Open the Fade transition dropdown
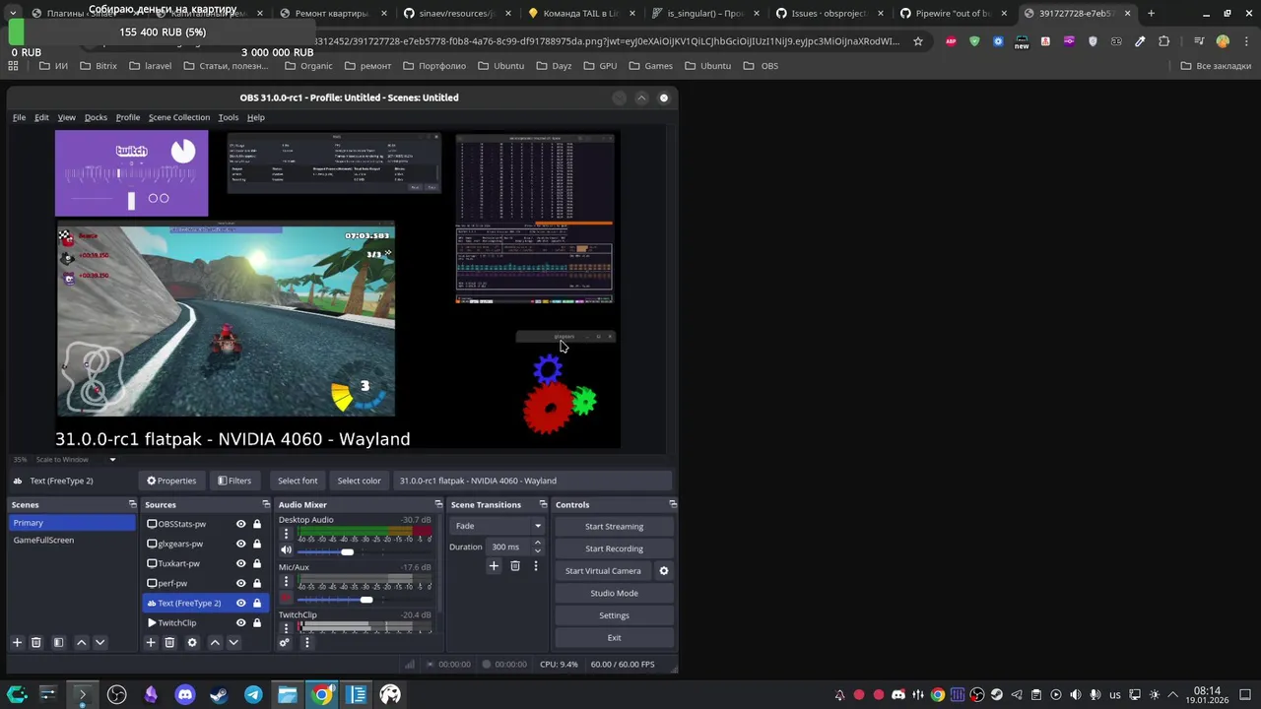Viewport: 1261px width, 709px height. [498, 526]
